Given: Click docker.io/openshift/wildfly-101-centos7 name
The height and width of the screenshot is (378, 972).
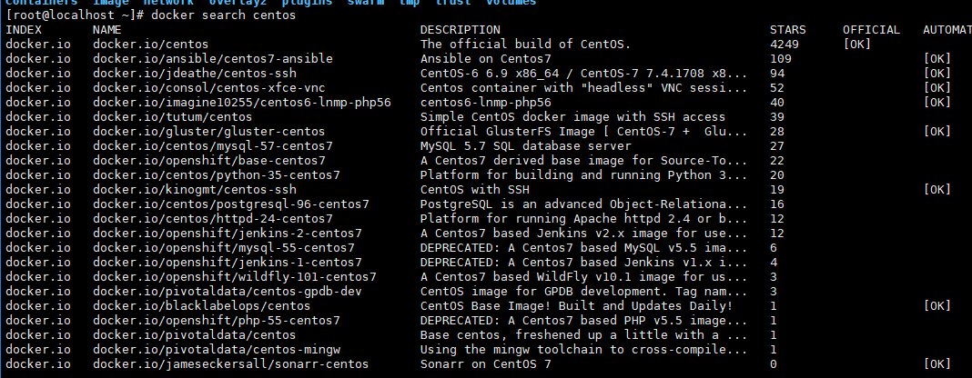Looking at the screenshot, I should click(234, 276).
